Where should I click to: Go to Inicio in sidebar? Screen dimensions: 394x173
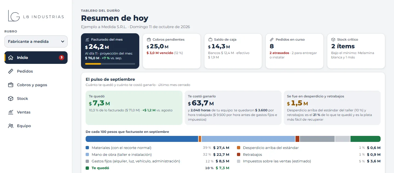click(36, 58)
